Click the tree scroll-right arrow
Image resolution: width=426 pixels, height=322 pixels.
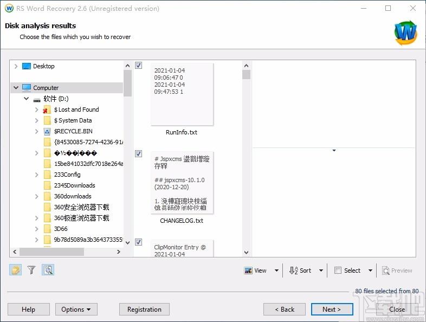click(x=119, y=252)
